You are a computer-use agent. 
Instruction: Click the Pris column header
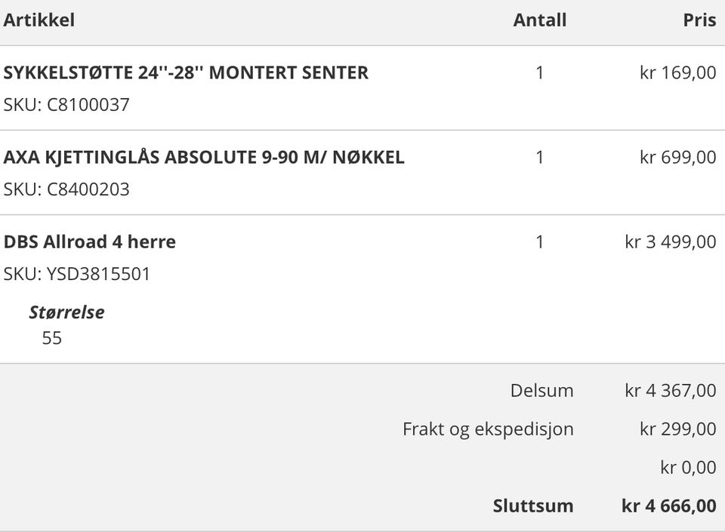pyautogui.click(x=699, y=20)
